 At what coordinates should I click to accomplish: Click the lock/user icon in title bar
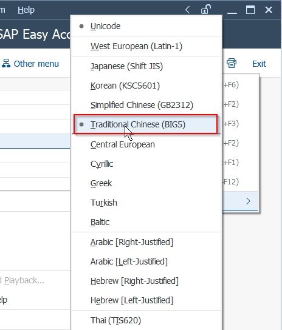[206, 10]
